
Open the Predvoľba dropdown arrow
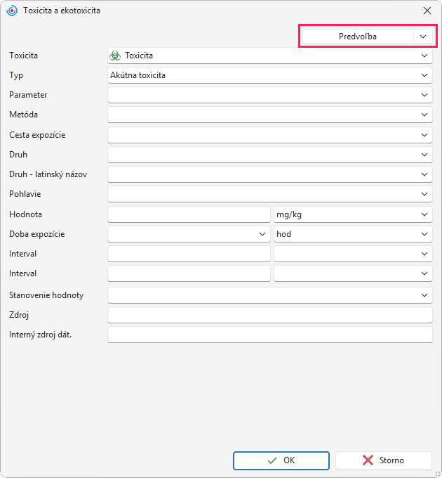(423, 37)
